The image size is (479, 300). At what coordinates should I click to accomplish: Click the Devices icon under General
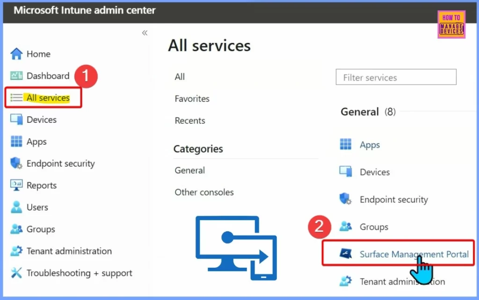346,172
